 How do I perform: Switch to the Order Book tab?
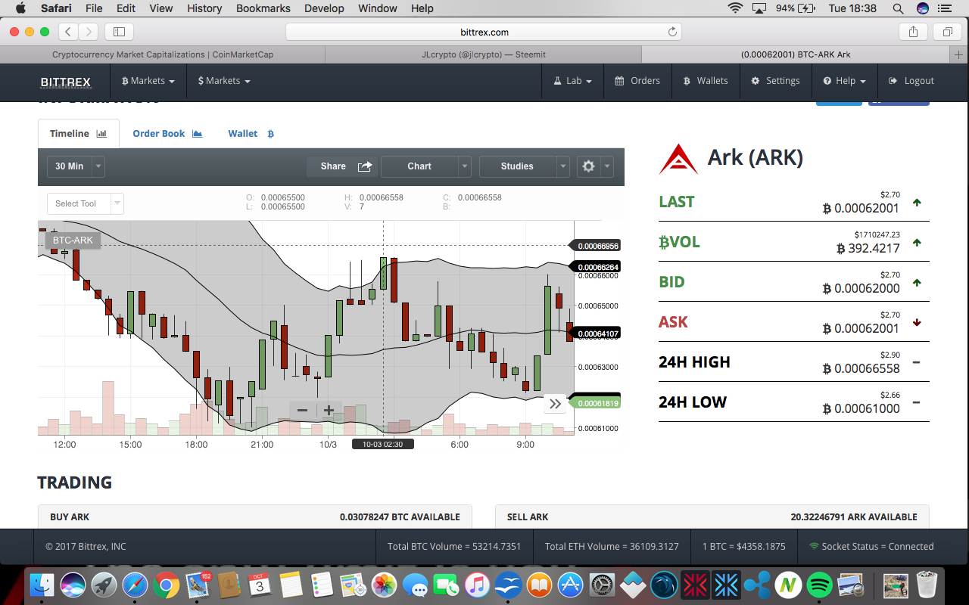167,134
